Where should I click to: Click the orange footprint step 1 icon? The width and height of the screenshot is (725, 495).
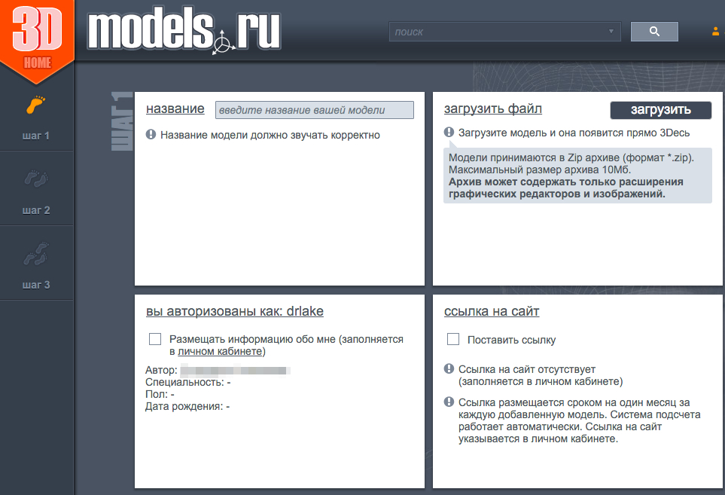pyautogui.click(x=36, y=105)
